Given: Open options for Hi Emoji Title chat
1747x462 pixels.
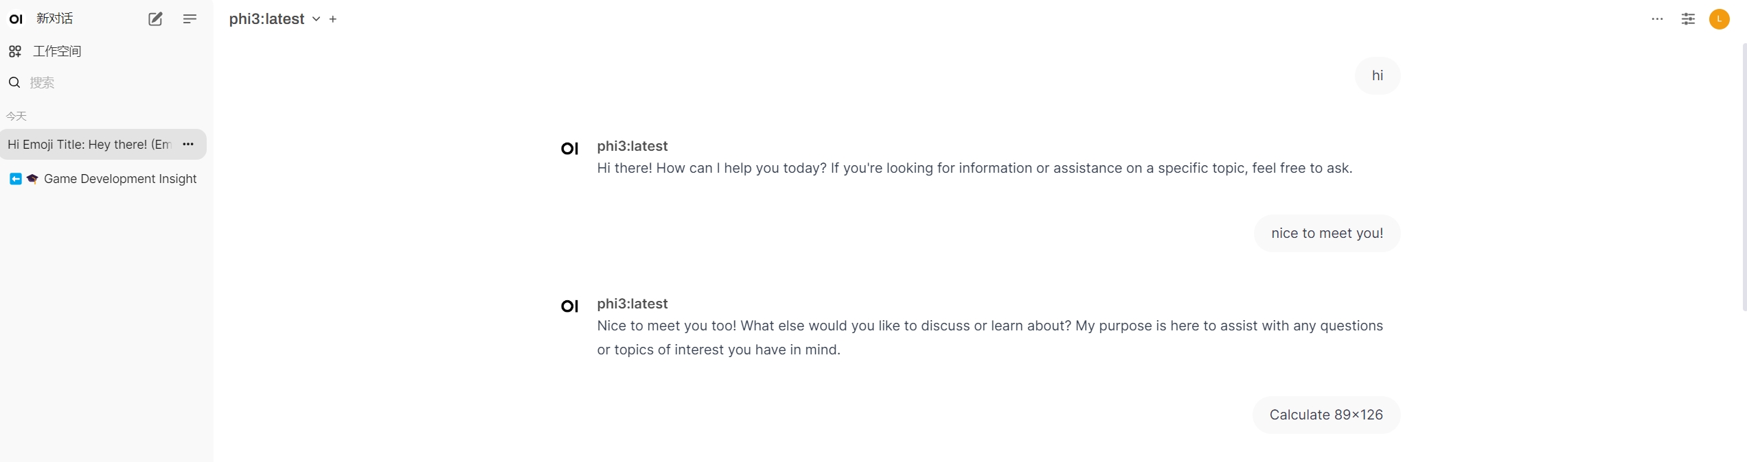Looking at the screenshot, I should pyautogui.click(x=188, y=145).
